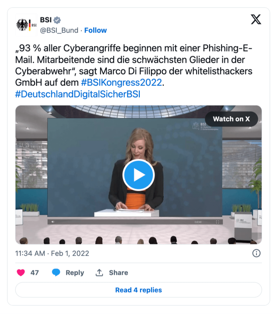Play the embedded video

click(139, 175)
